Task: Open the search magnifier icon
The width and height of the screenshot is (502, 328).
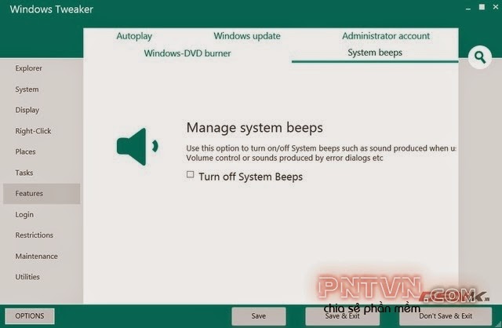Action: 479,57
